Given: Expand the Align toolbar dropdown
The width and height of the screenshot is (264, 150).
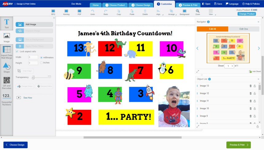Looking at the screenshot, I should coord(159,12).
